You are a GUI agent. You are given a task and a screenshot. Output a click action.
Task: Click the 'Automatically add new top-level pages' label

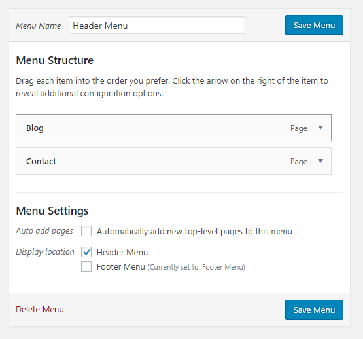194,232
